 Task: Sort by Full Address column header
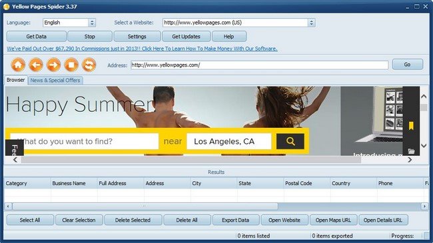tap(121, 183)
